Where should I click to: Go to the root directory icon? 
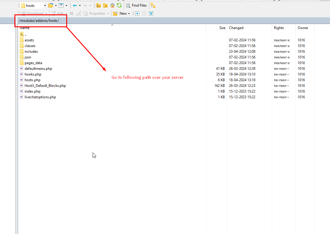coord(105,5)
